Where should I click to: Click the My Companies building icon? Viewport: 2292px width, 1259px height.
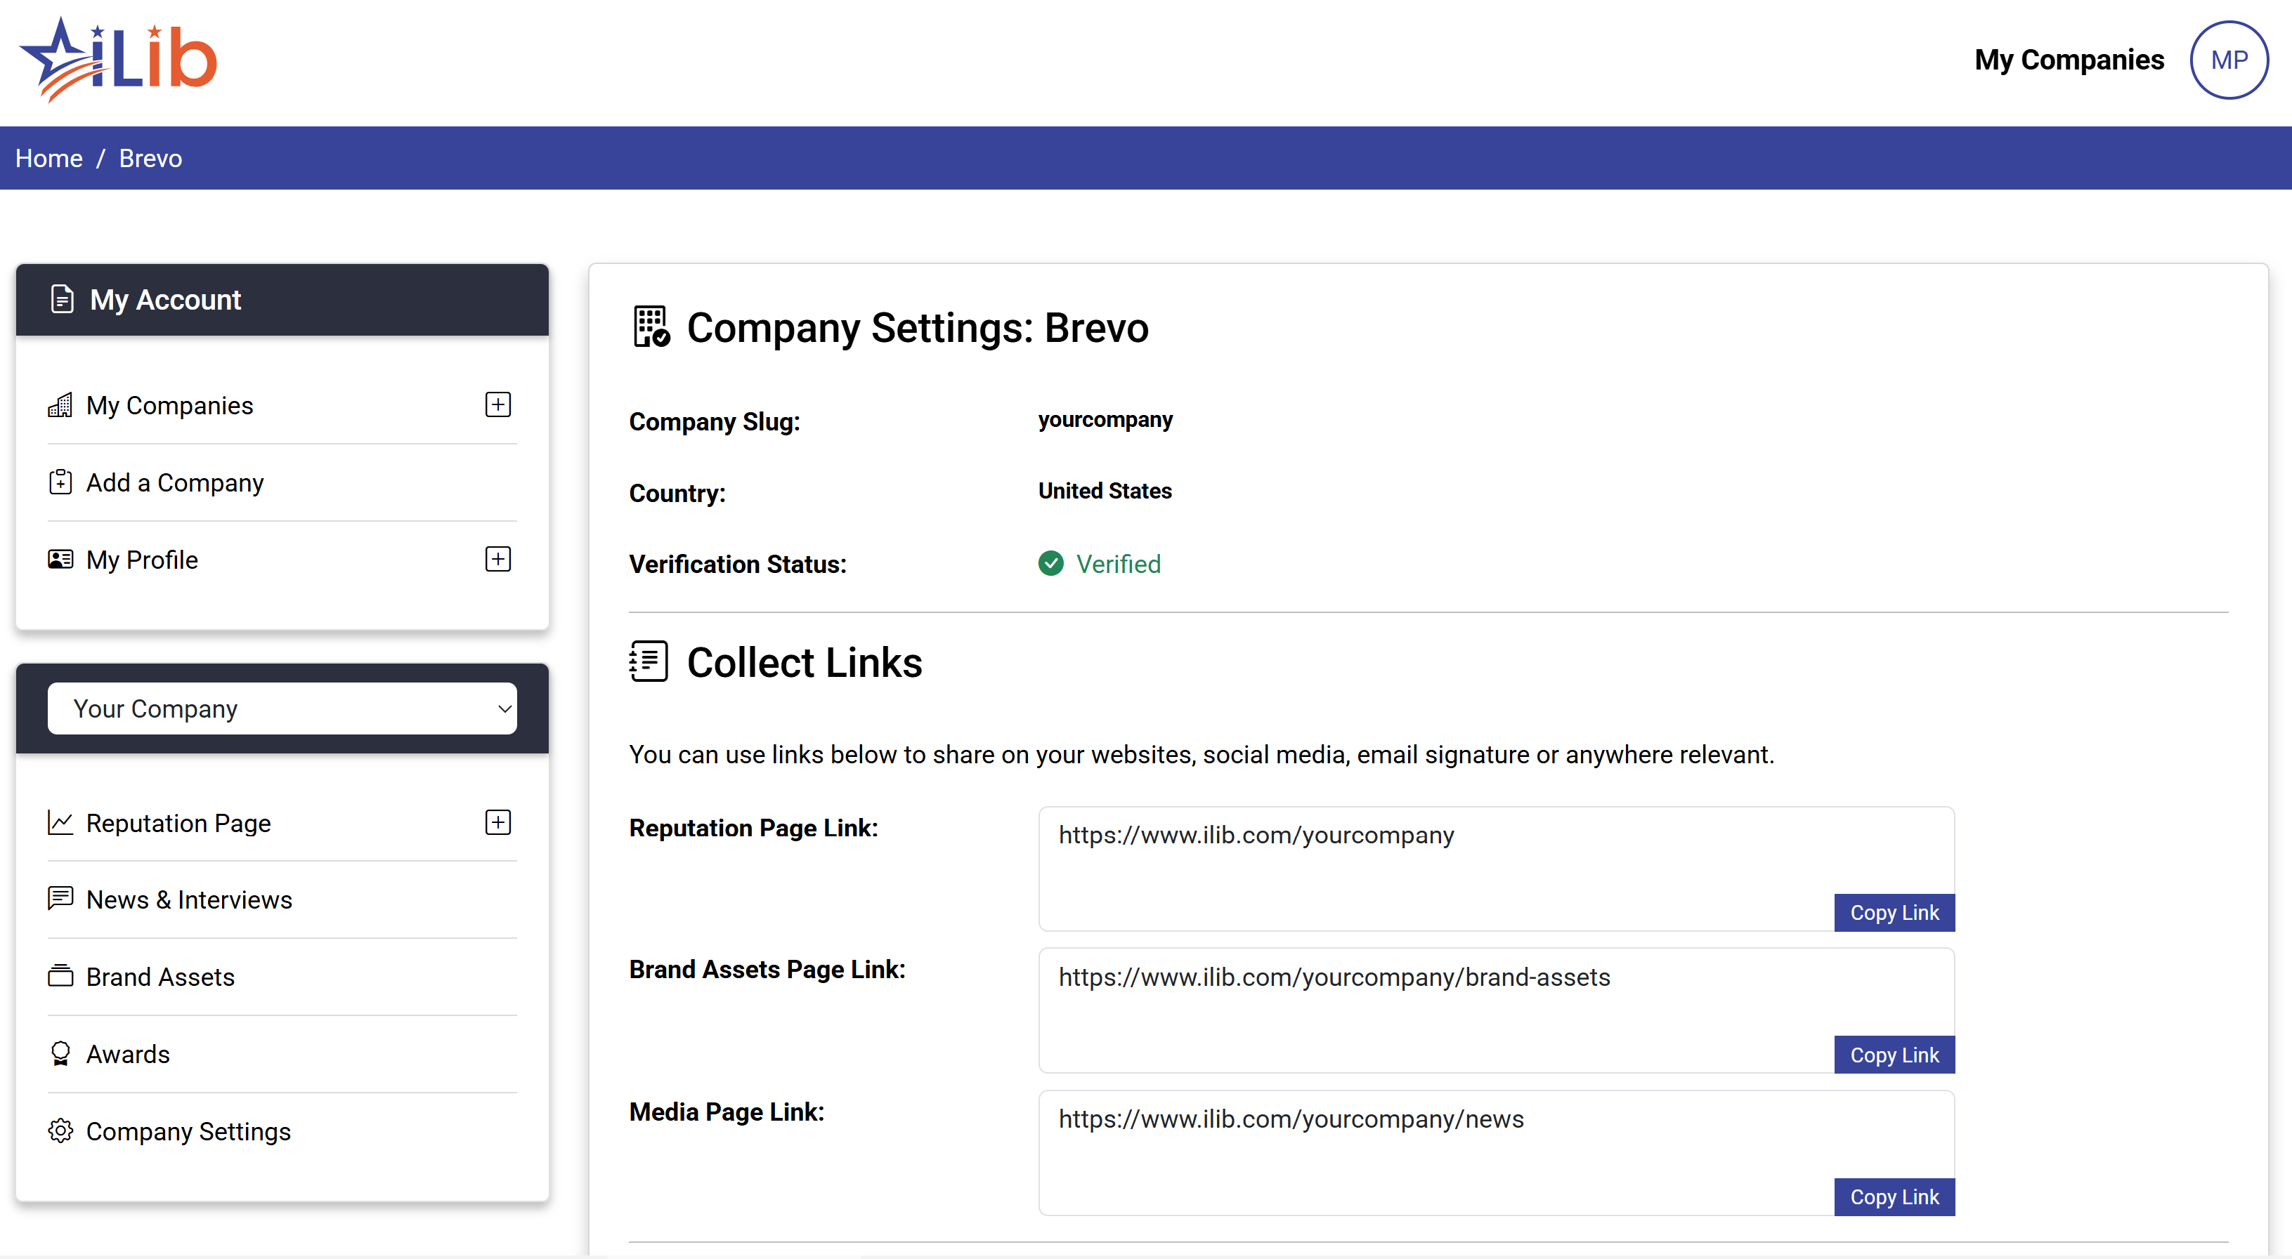click(x=60, y=405)
